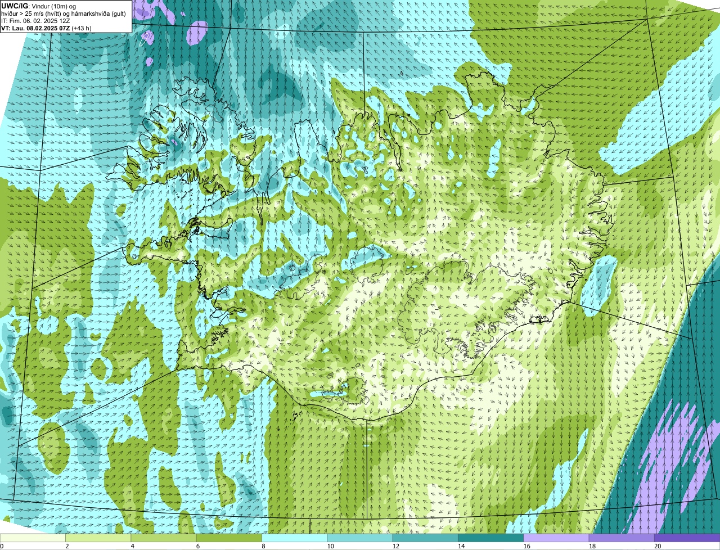Pick the 8–10 m/s light cyan legend swatch
720x550 pixels.
pyautogui.click(x=295, y=538)
